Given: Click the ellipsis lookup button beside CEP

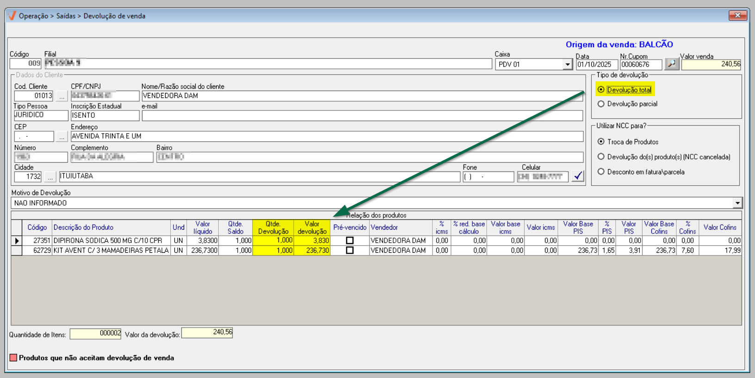Looking at the screenshot, I should click(62, 137).
